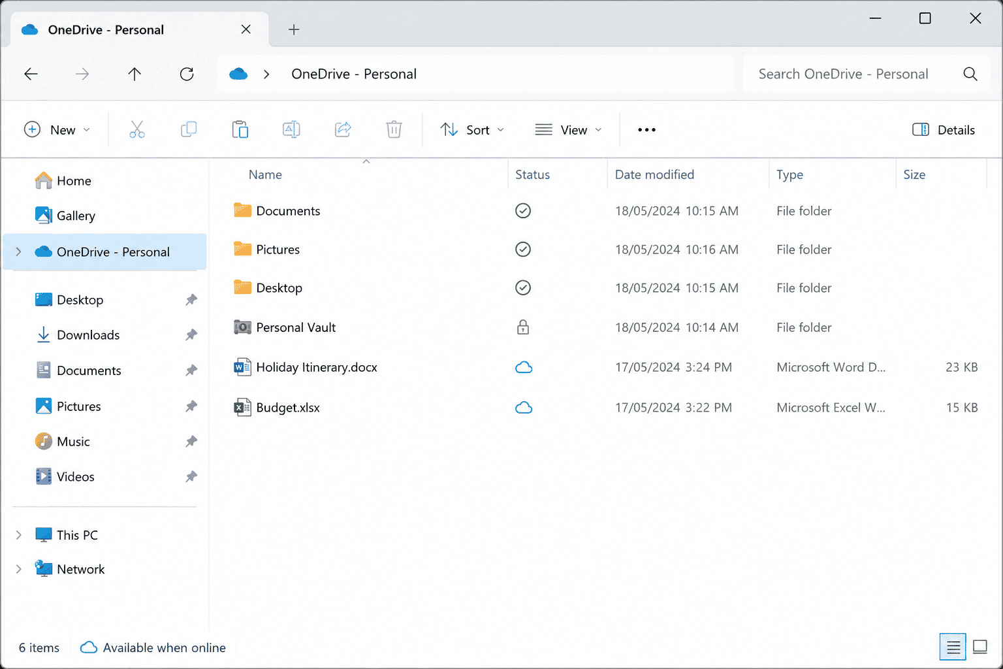Click lock status icon for Personal Vault

523,327
